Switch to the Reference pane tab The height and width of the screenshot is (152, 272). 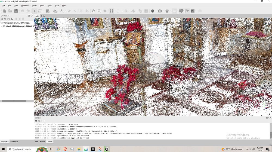14,141
